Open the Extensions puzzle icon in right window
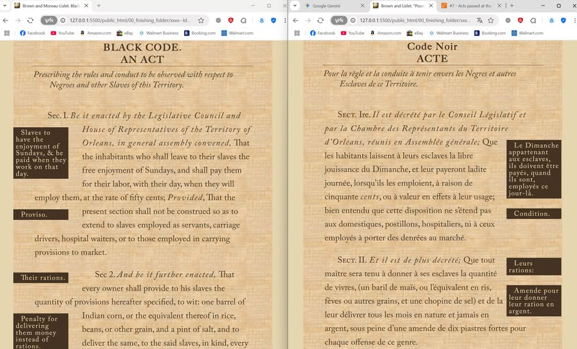The image size is (577, 349). tap(533, 20)
